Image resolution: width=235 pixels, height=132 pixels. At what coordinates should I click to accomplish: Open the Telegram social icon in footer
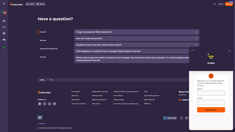click(x=54, y=104)
